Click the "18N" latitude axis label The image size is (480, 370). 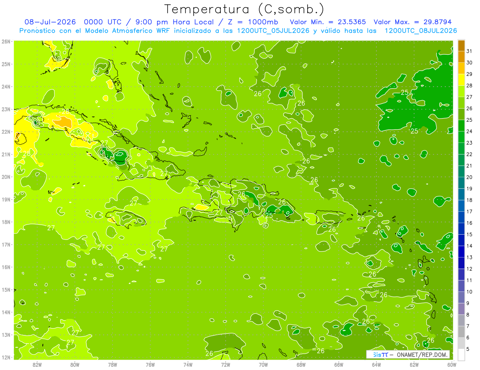click(x=6, y=222)
